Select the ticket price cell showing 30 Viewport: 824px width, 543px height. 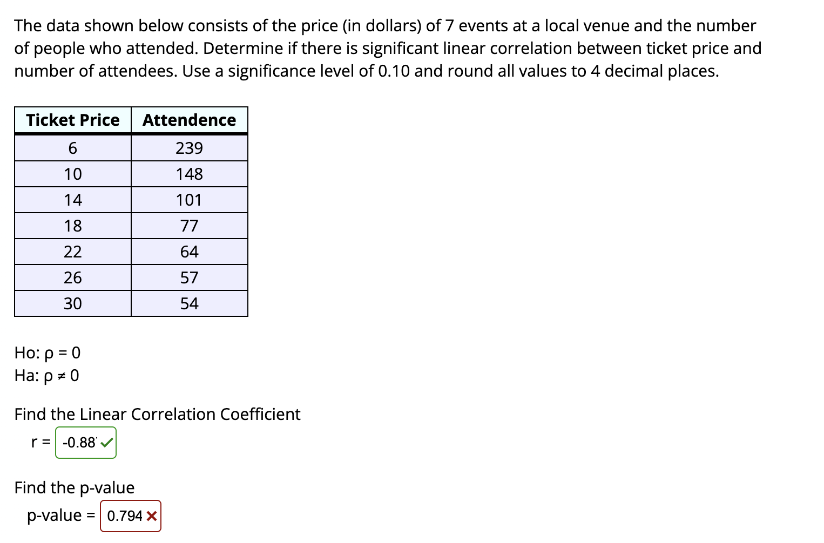73,303
